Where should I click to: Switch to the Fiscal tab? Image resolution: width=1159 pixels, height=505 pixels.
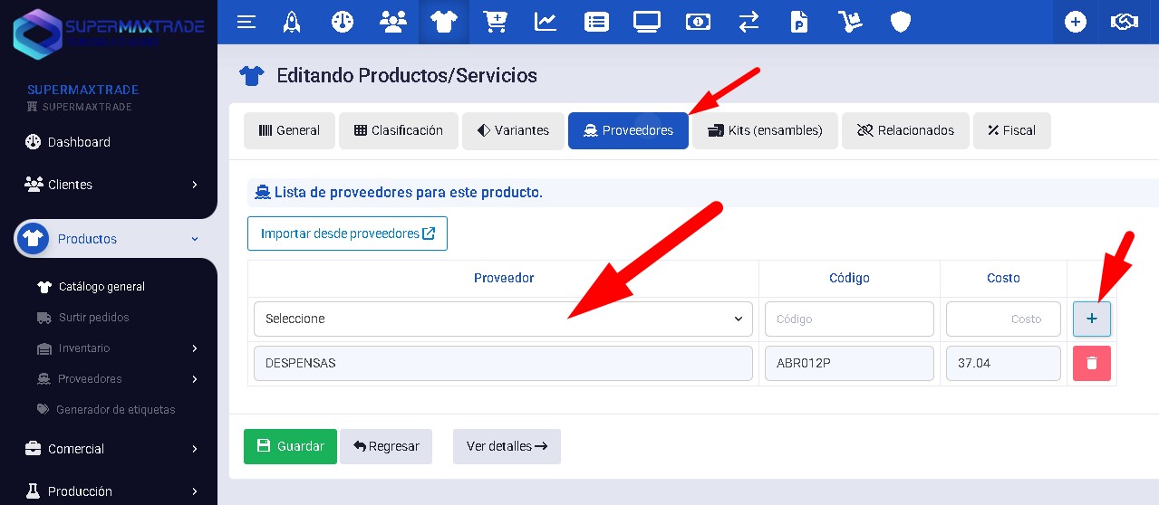pos(1011,130)
